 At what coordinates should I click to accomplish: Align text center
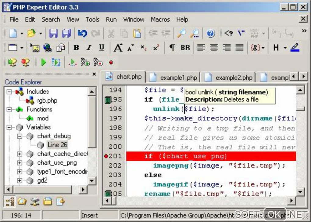point(214,48)
